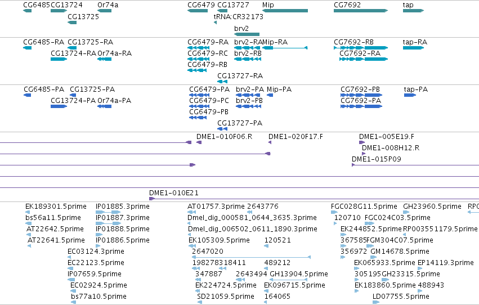
Task: Click the EC03124.3prime EST label
Action: [96, 252]
